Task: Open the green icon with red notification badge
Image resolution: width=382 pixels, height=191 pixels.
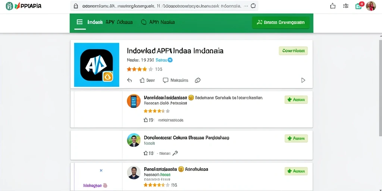Action: tap(359, 6)
